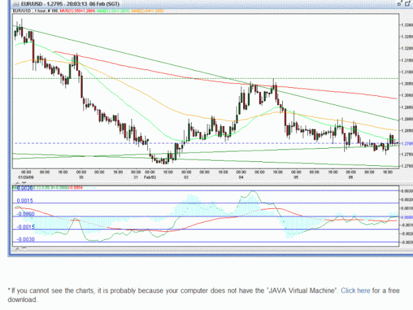Click the up arrow on divider below MACD pane

[x=18, y=249]
